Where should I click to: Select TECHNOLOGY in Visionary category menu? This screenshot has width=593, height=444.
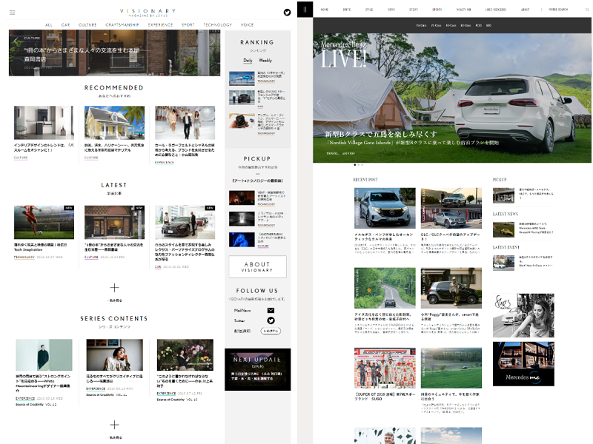(x=217, y=25)
